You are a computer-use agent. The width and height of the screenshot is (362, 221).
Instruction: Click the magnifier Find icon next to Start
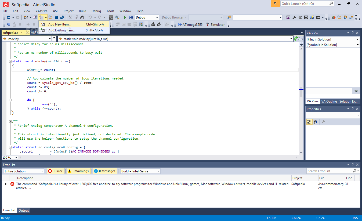(x=117, y=17)
